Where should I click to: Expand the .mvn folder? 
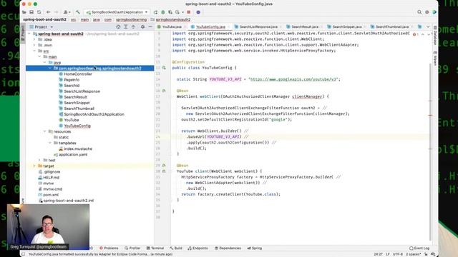(x=34, y=45)
